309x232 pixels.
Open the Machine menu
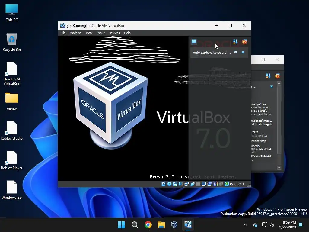pos(75,33)
